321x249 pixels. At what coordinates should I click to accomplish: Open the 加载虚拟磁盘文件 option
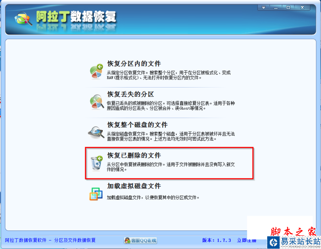134,186
